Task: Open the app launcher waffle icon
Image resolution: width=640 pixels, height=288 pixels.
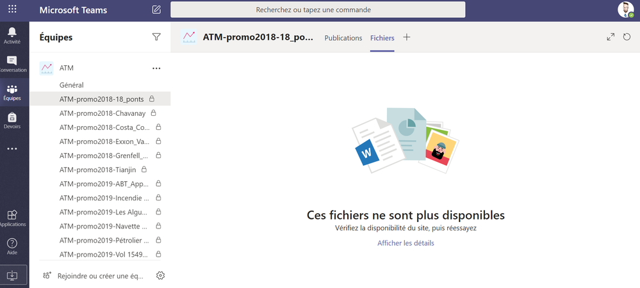Action: pyautogui.click(x=13, y=10)
